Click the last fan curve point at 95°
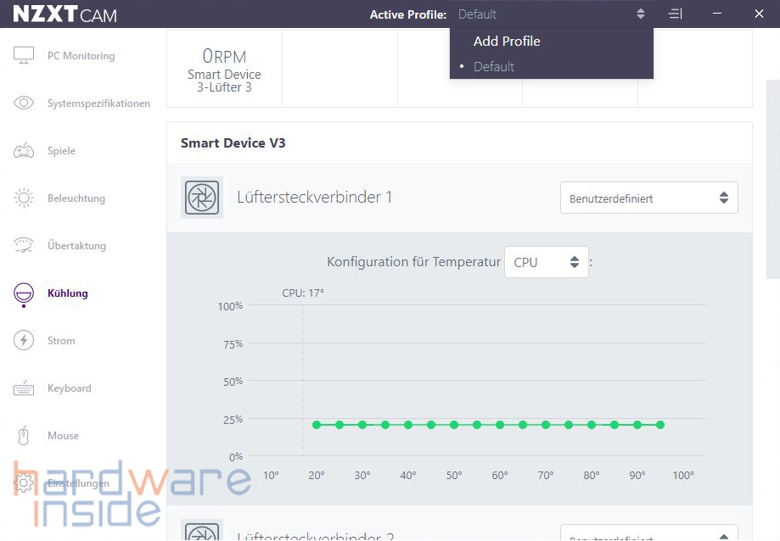This screenshot has height=541, width=780. point(660,425)
